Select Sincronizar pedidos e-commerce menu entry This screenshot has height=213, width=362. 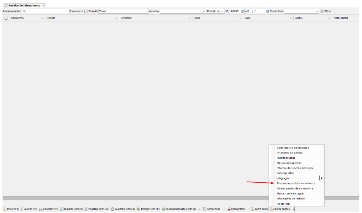click(x=296, y=183)
